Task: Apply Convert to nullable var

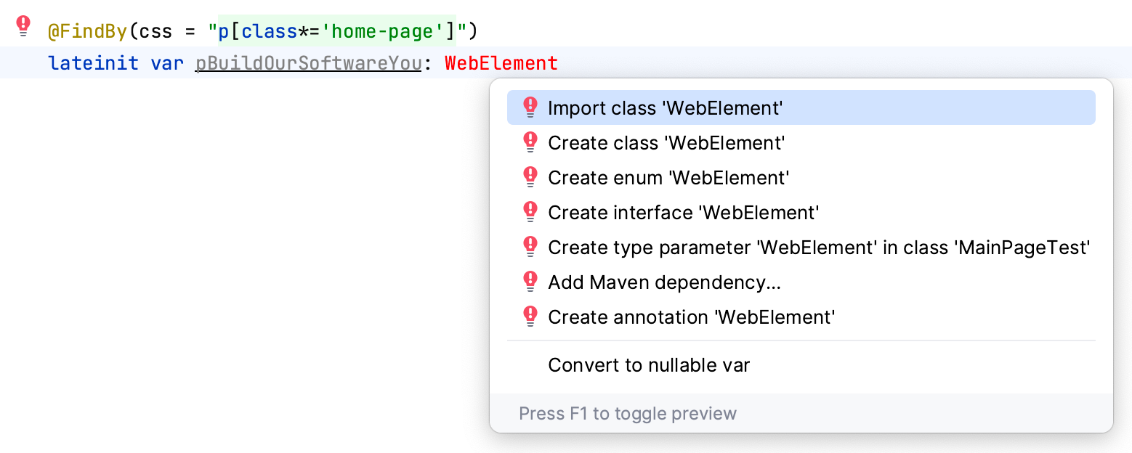Action: click(649, 365)
